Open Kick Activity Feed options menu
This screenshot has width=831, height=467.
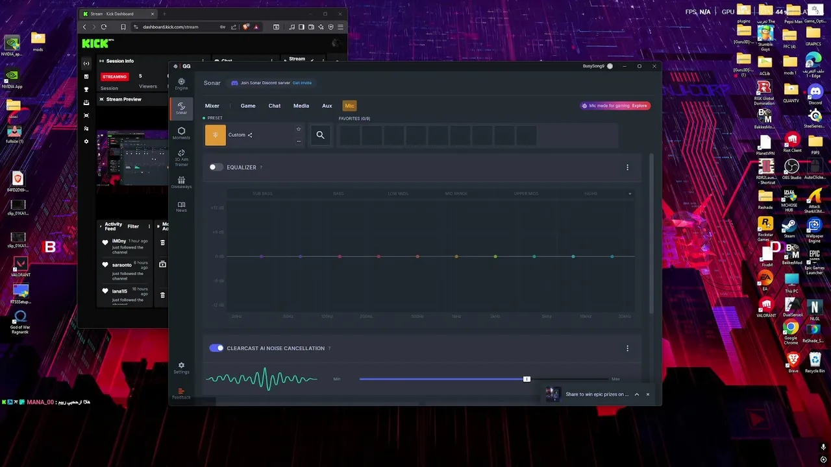coord(149,226)
